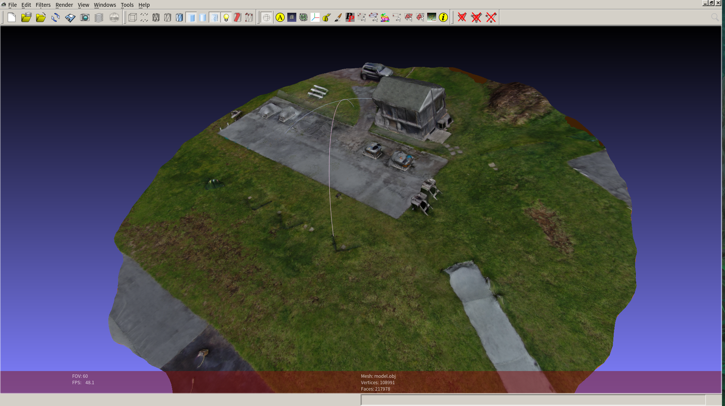Open the Windows menu
Image resolution: width=725 pixels, height=406 pixels.
coord(105,5)
